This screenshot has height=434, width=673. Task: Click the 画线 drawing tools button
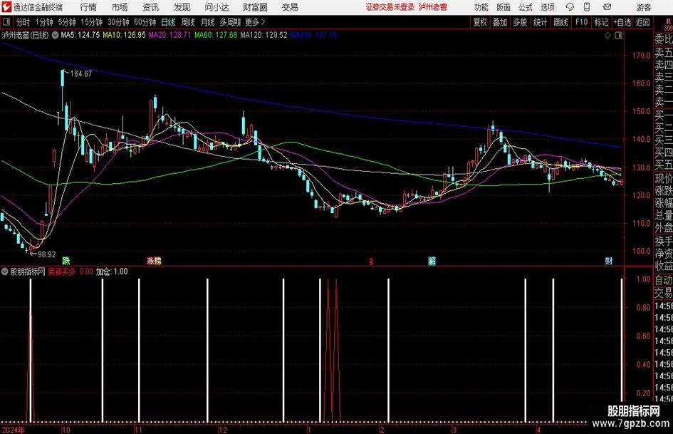(561, 22)
